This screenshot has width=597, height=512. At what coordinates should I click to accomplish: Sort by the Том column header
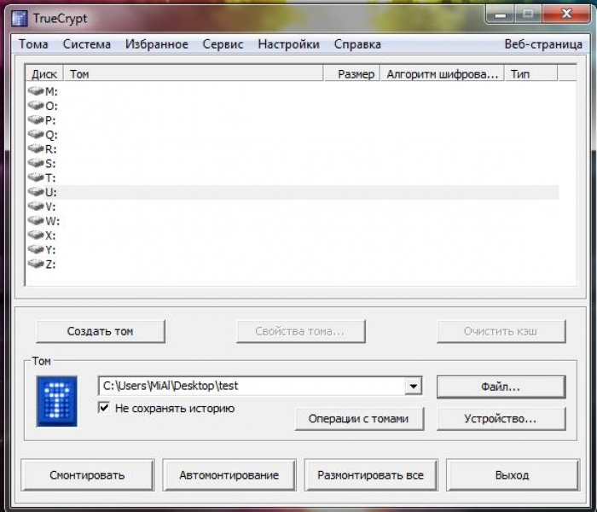tap(194, 73)
